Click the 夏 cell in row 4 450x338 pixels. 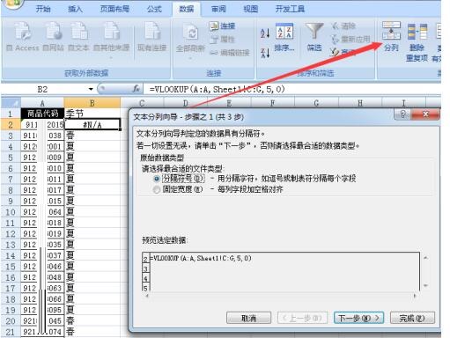[92, 146]
